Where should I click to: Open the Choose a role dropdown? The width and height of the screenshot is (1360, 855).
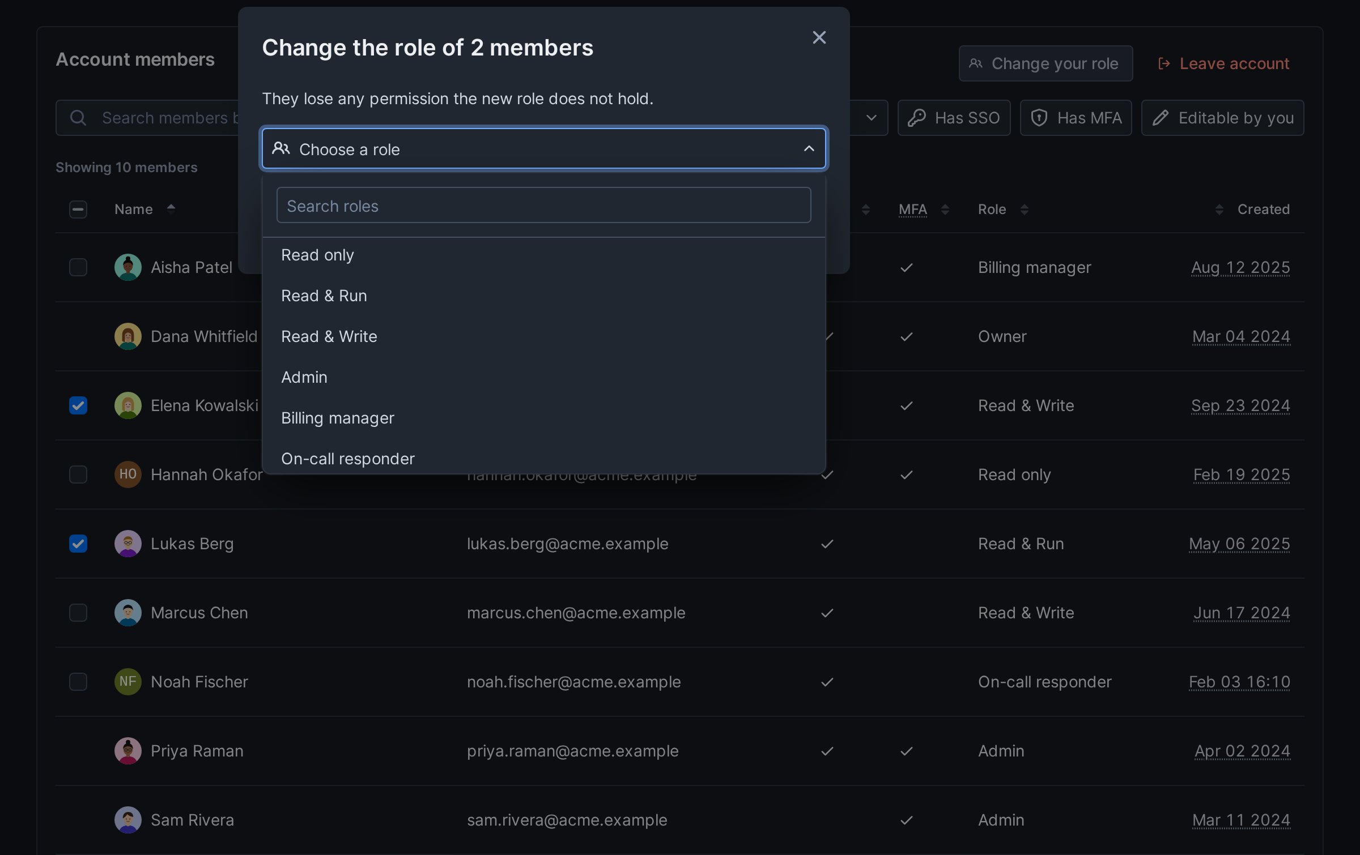tap(543, 149)
